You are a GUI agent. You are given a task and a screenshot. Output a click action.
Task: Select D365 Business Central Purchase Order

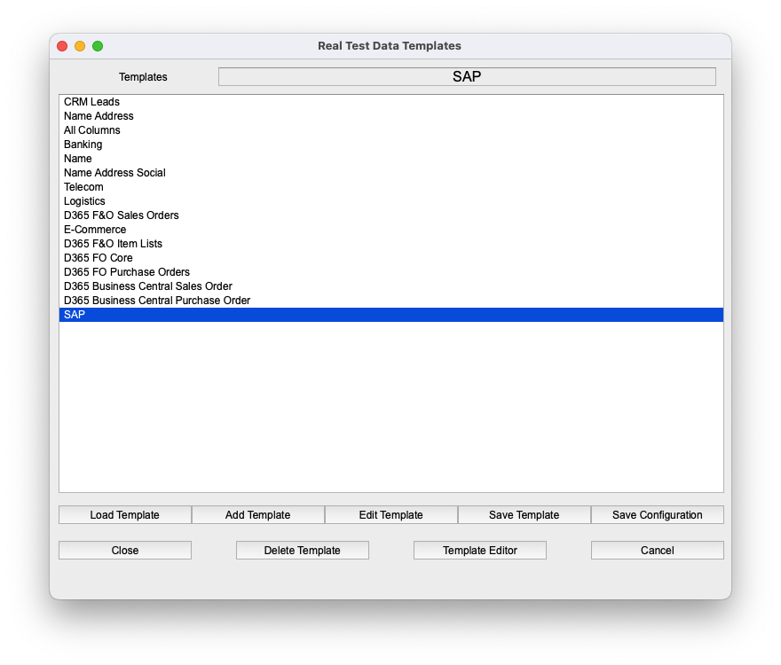tap(391, 301)
